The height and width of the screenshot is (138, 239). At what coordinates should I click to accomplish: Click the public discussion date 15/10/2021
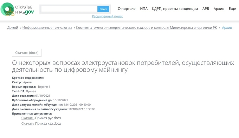(60, 100)
